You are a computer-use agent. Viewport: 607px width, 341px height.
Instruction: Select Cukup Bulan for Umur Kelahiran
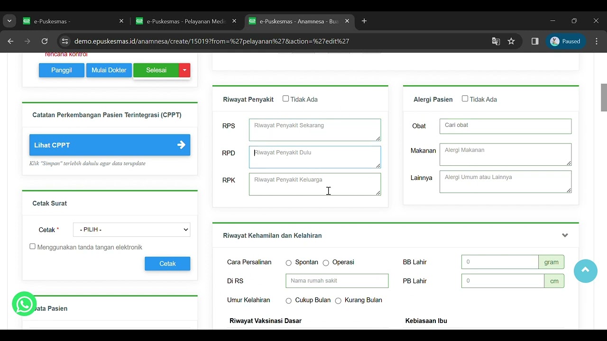pyautogui.click(x=288, y=300)
